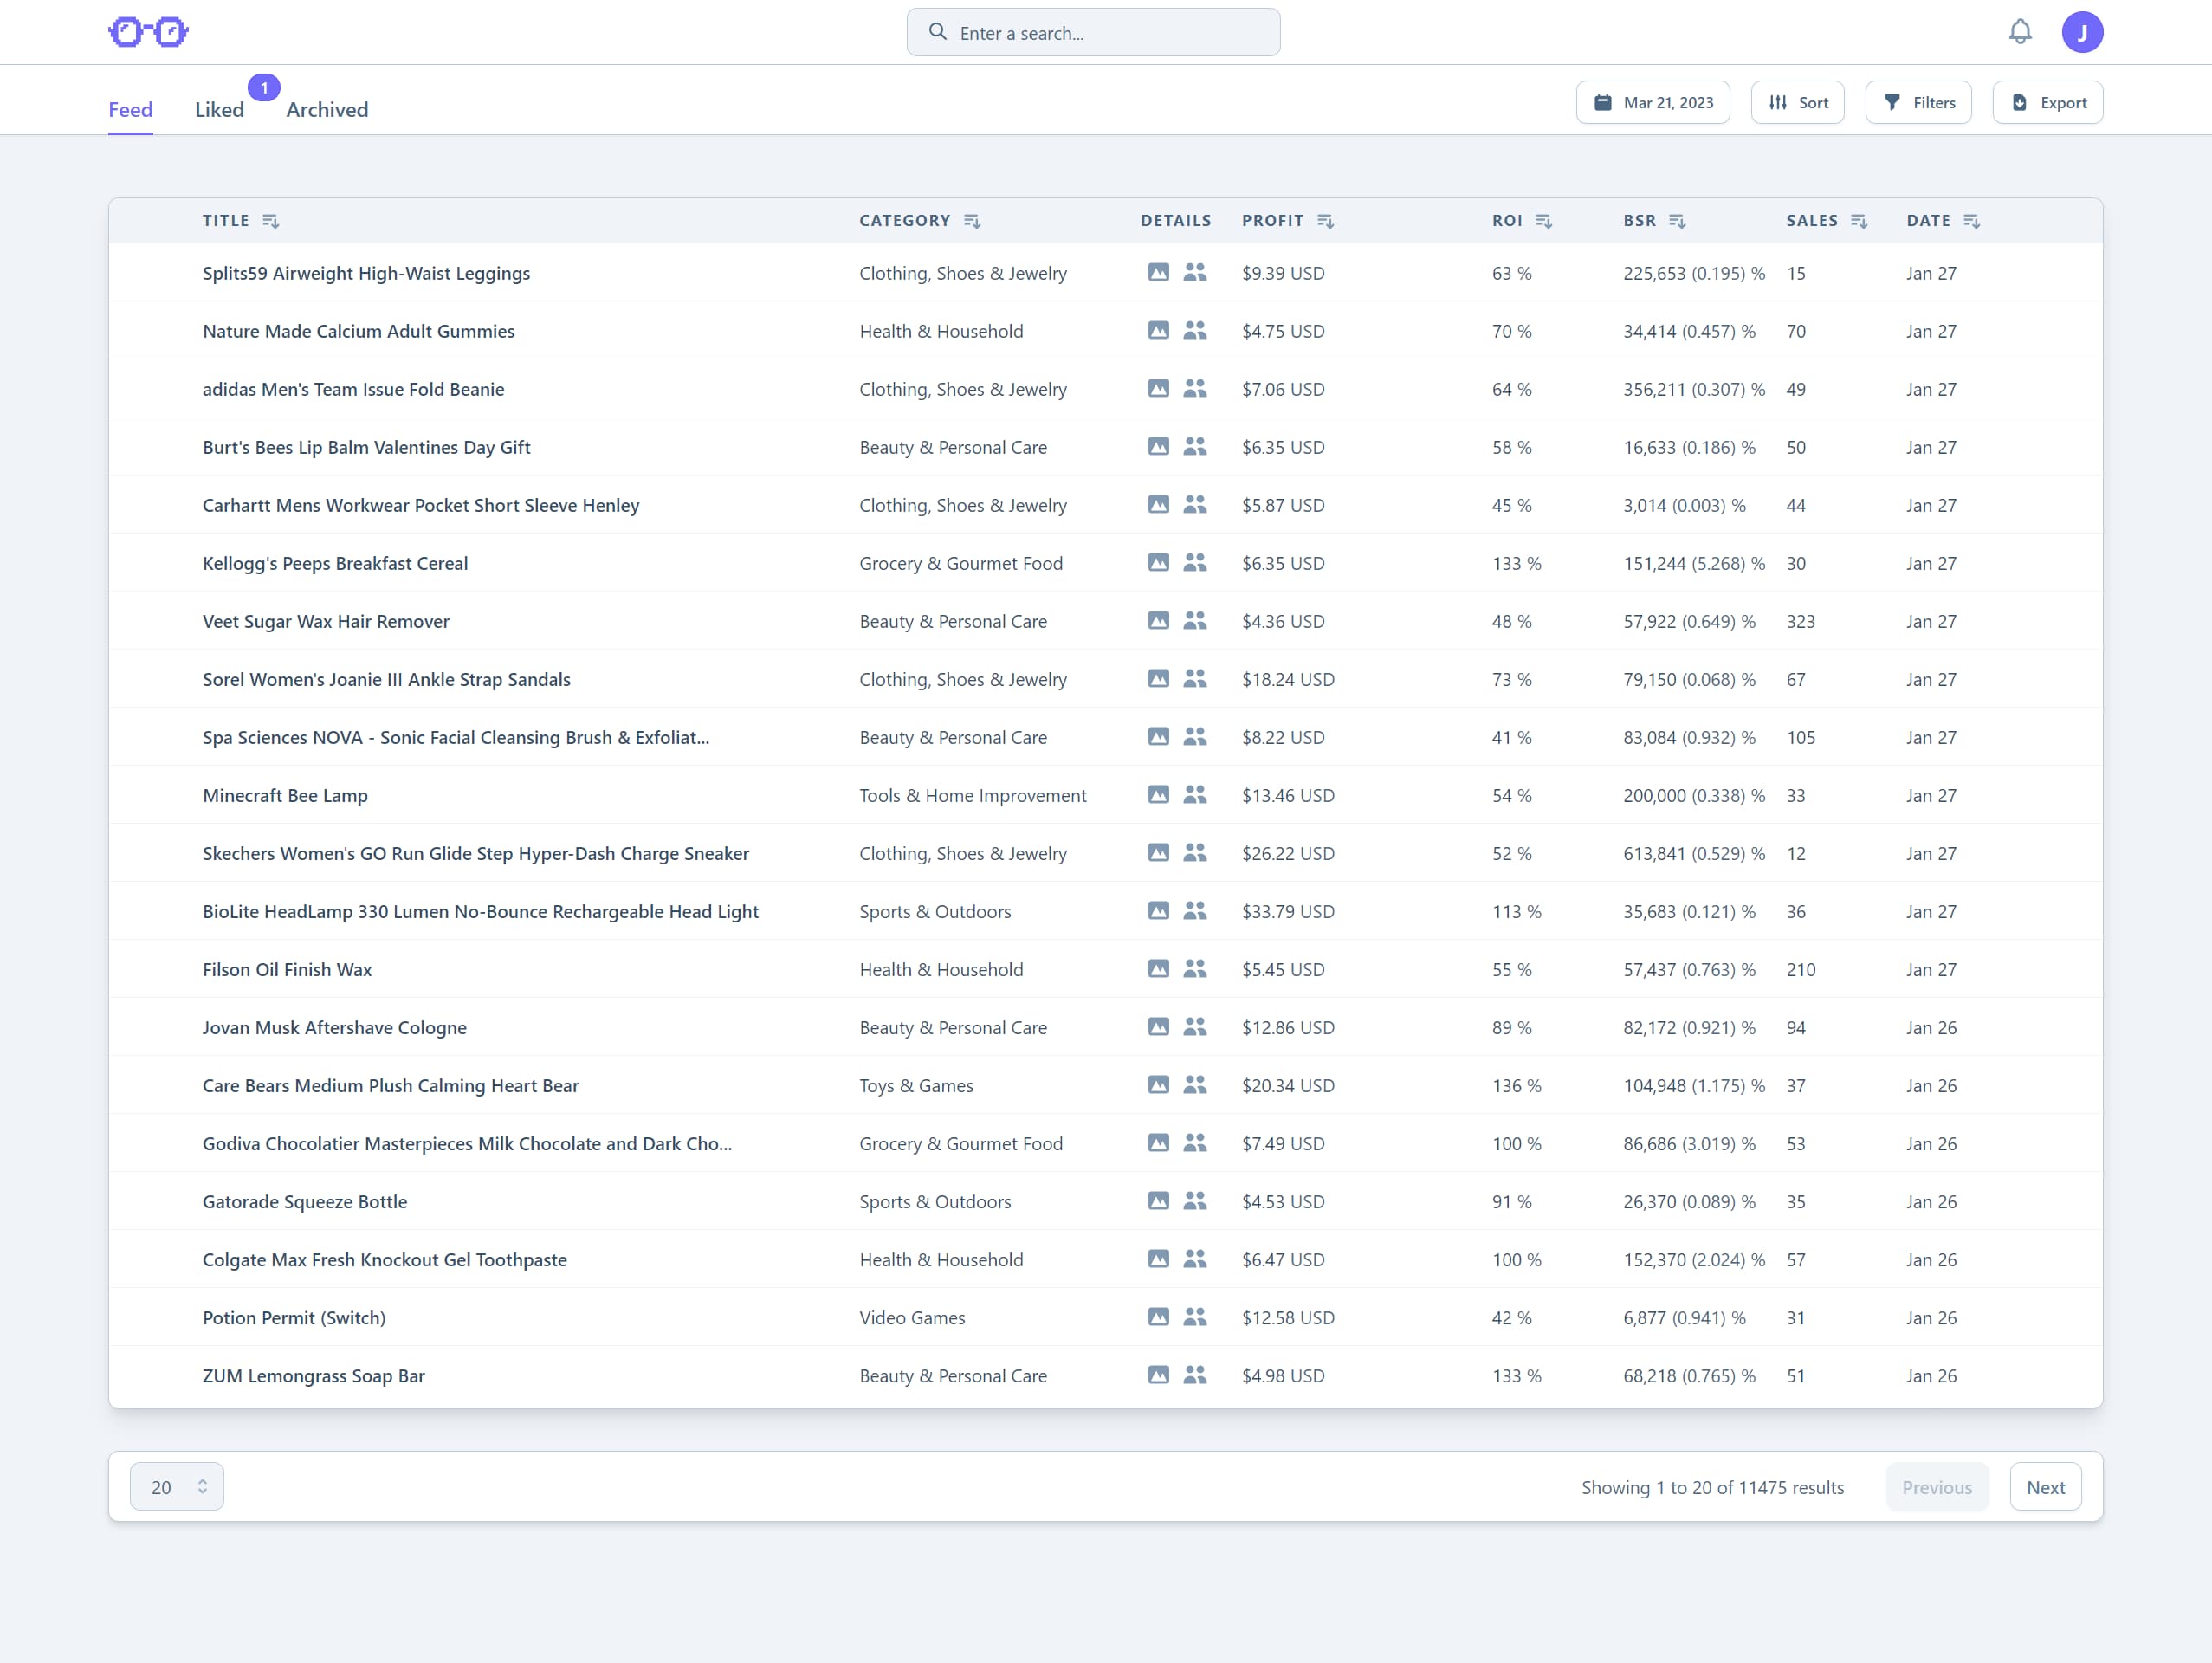View image for Veet Sugar Wax row
The height and width of the screenshot is (1663, 2212).
coord(1158,620)
